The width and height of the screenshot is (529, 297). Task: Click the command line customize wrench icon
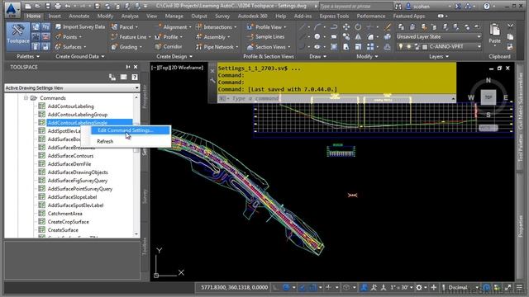212,80
